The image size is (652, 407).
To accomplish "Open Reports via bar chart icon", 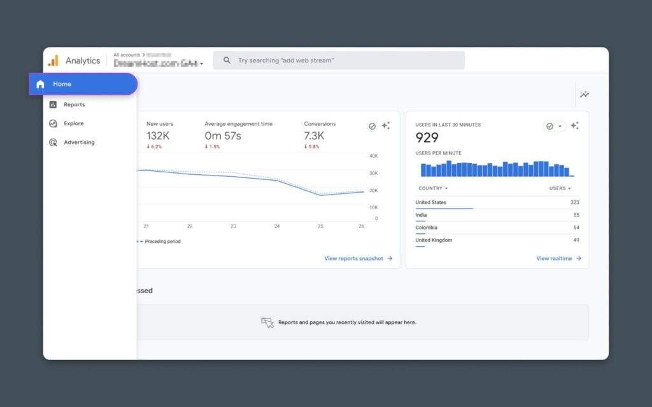I will pyautogui.click(x=53, y=104).
